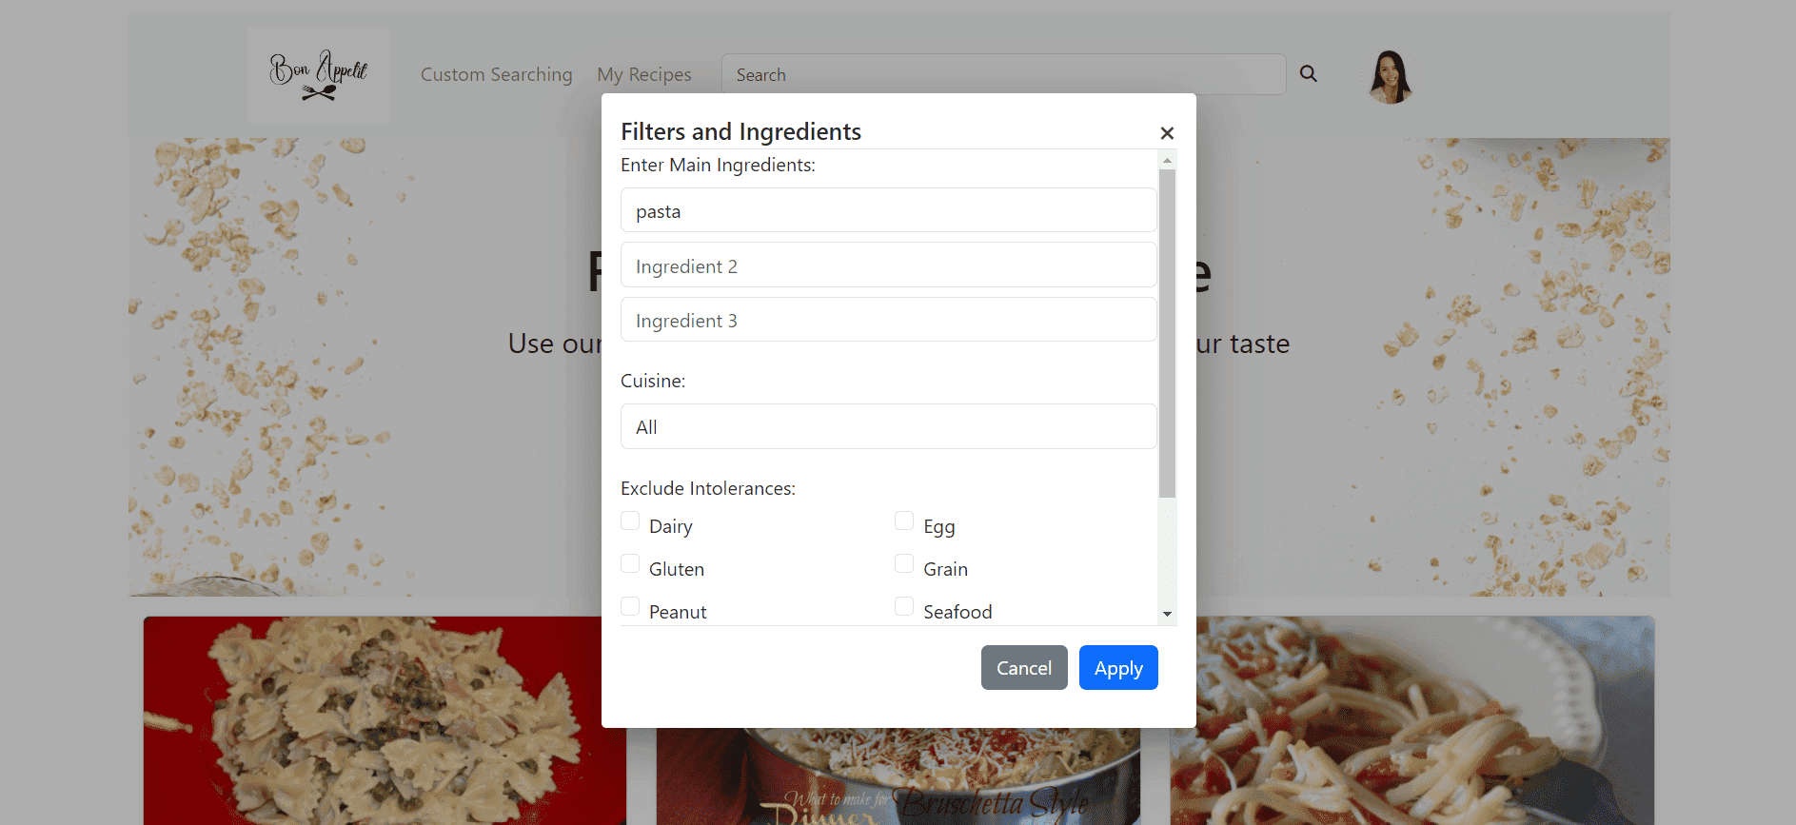This screenshot has height=825, width=1796.
Task: Click the Ingredient 2 input field
Action: click(887, 265)
